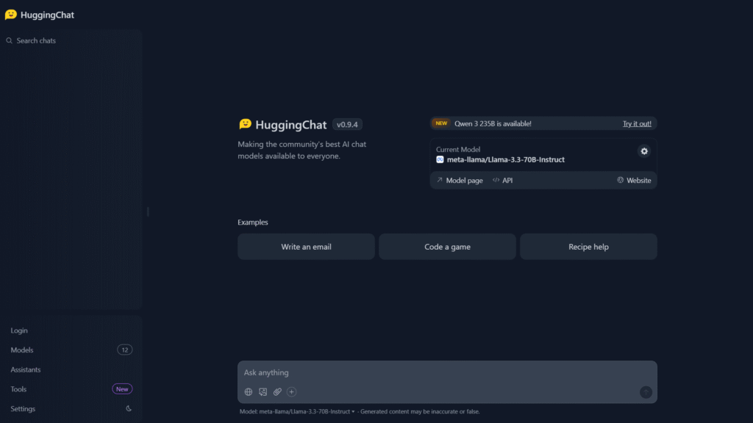Click the magnifier icon beside Search chats
Screen dimensions: 753x423
pyautogui.click(x=9, y=41)
